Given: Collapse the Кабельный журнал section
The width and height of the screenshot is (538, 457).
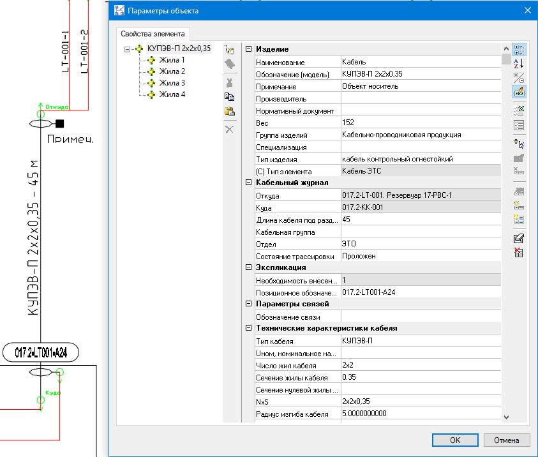Looking at the screenshot, I should coord(248,183).
